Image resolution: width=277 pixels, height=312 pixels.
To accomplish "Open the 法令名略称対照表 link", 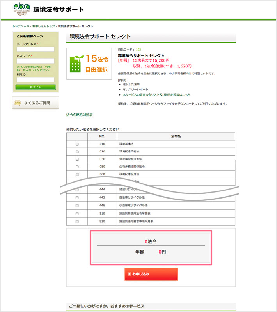I will tap(80, 115).
